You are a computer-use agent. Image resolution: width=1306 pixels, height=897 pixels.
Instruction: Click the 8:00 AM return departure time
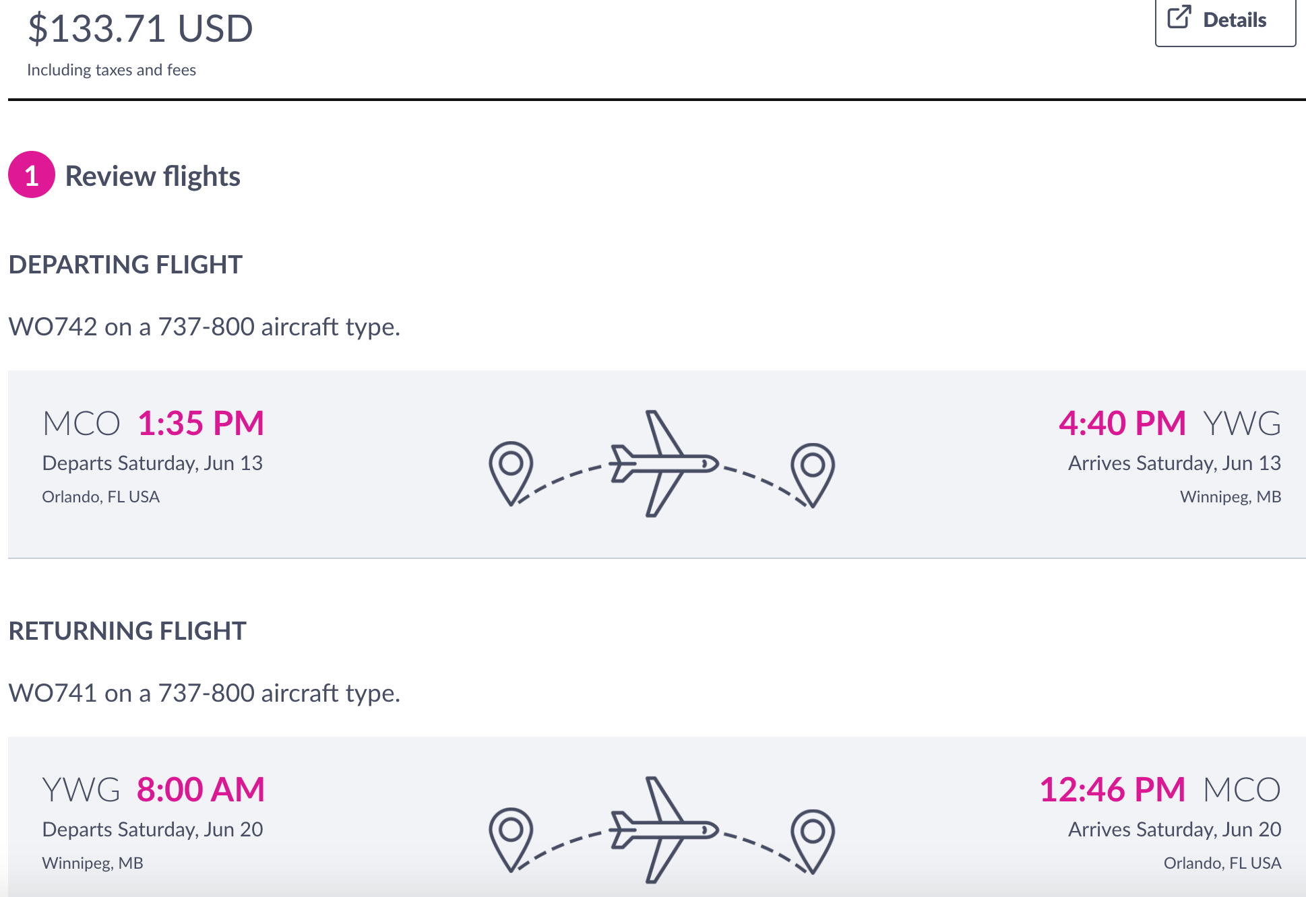coord(201,790)
